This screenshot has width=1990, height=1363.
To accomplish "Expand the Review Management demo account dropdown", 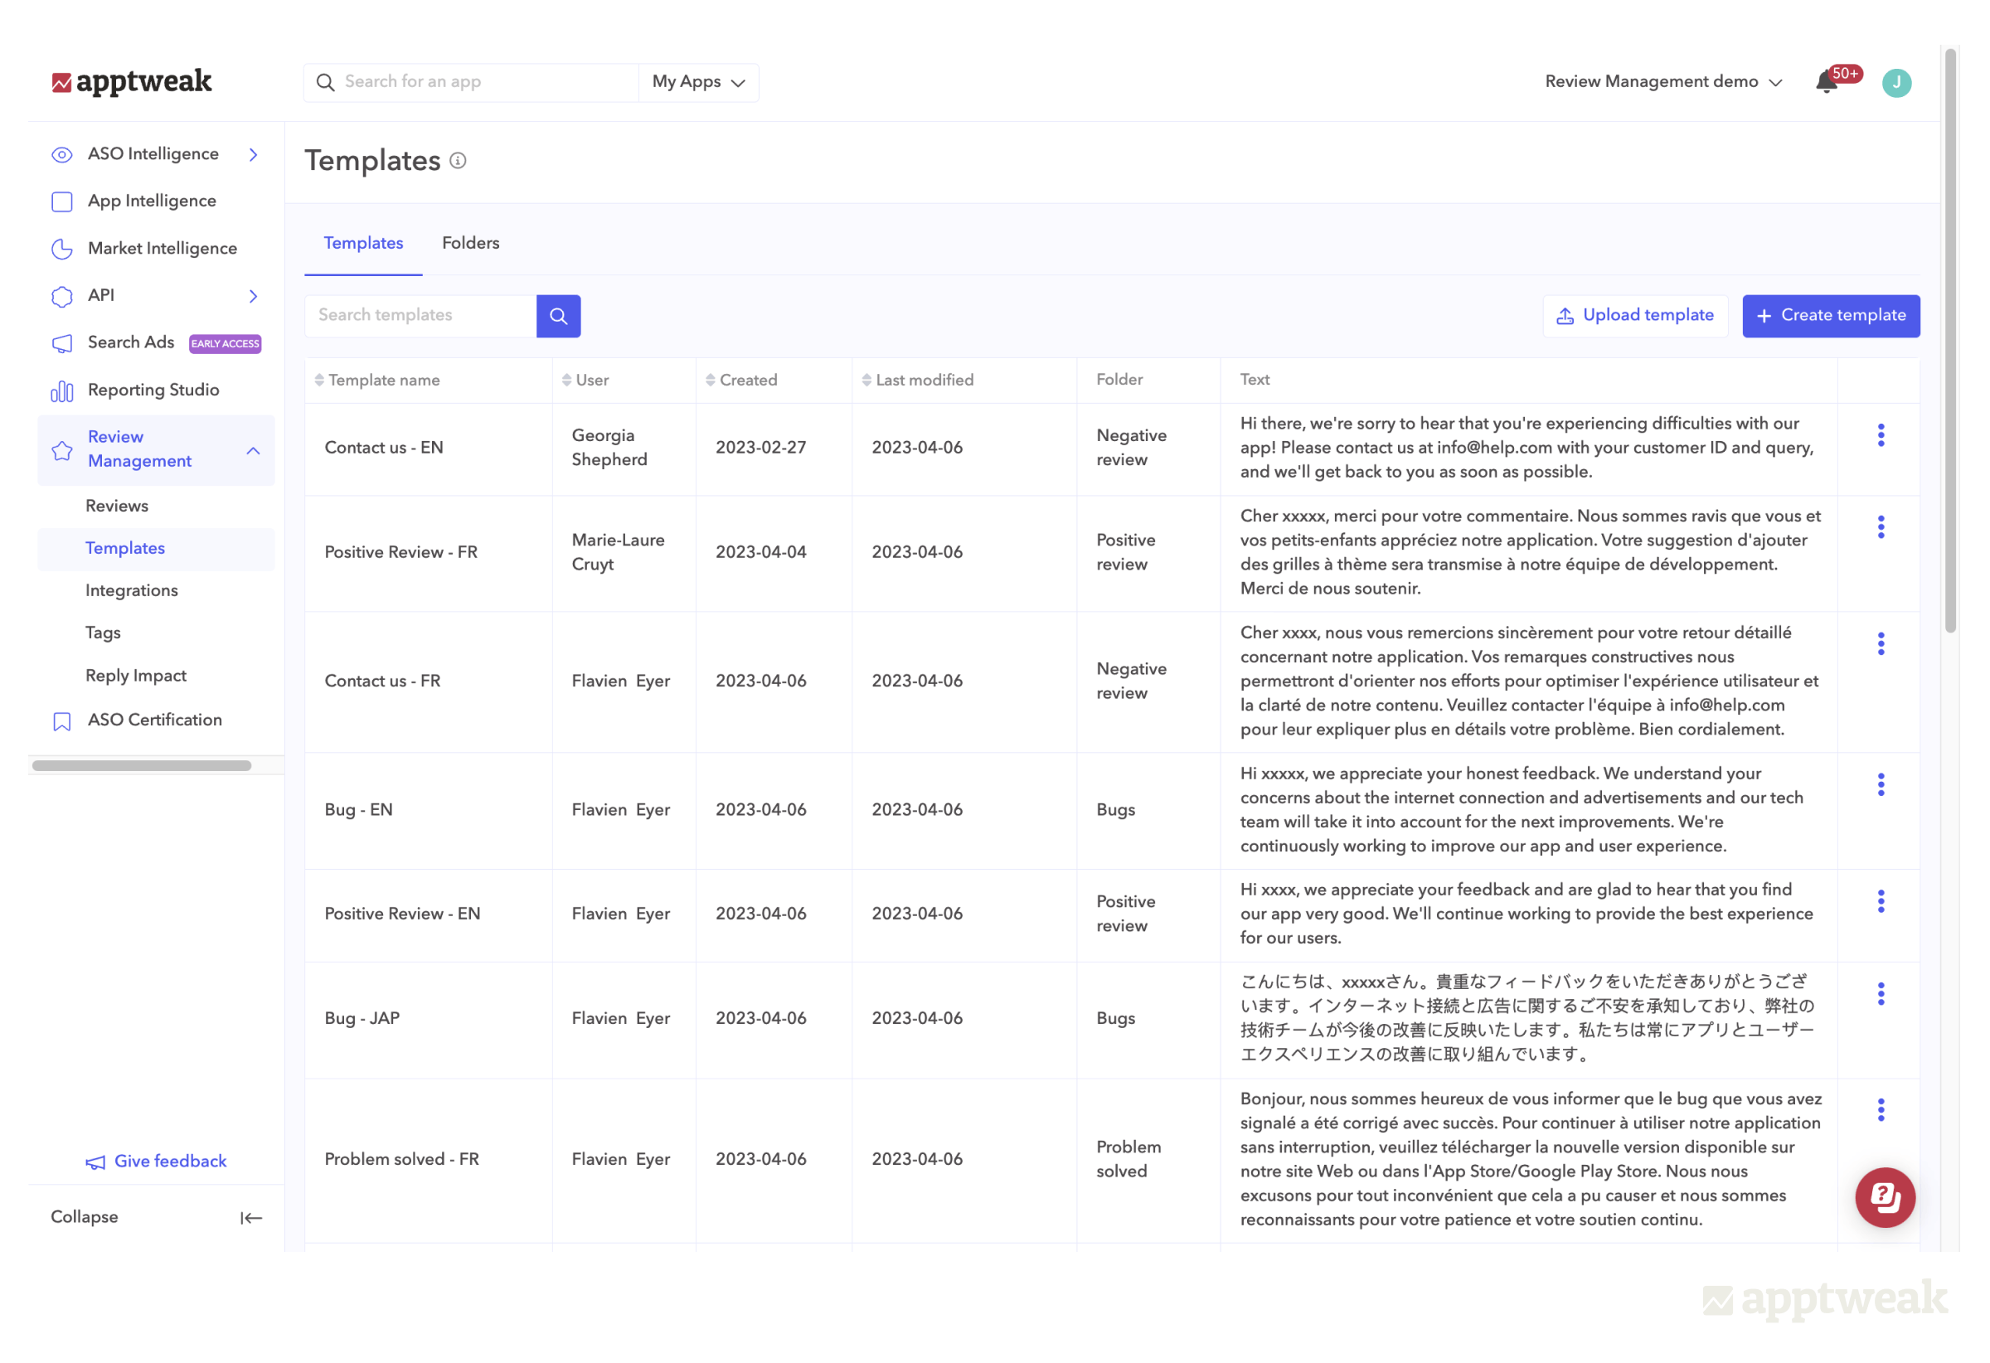I will coord(1663,82).
